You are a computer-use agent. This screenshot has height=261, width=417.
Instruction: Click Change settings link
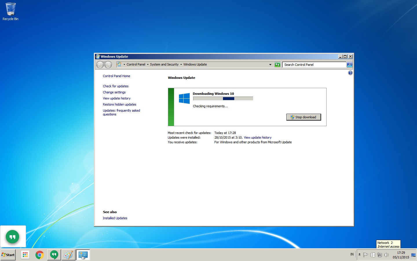(114, 92)
